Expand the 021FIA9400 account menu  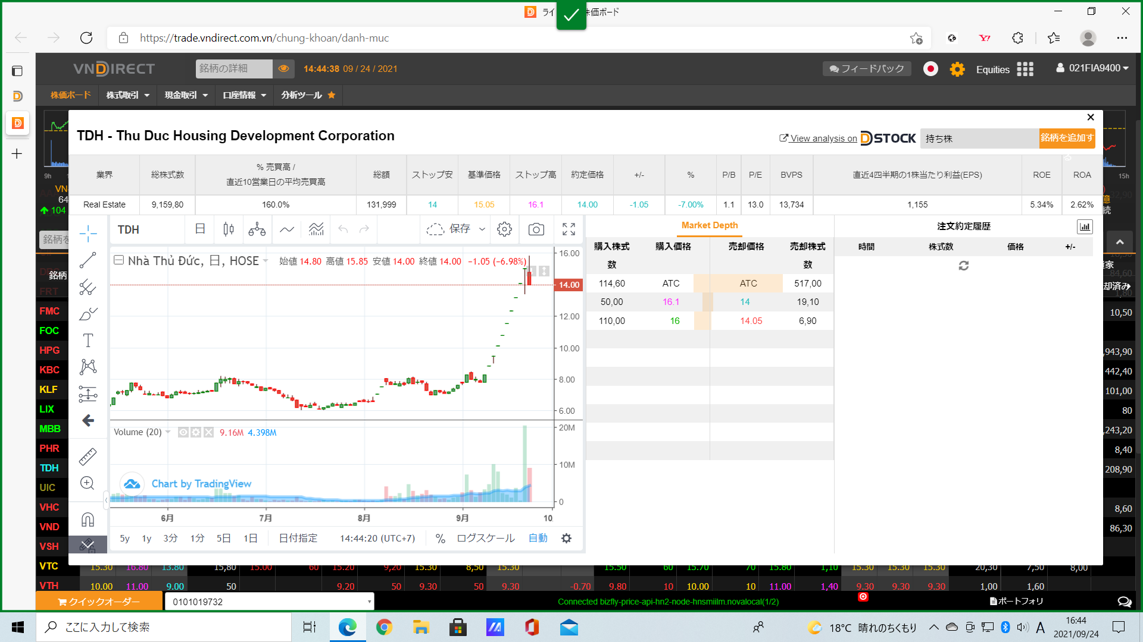(x=1092, y=68)
